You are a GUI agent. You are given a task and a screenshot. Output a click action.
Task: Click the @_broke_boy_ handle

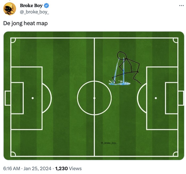pos(34,11)
